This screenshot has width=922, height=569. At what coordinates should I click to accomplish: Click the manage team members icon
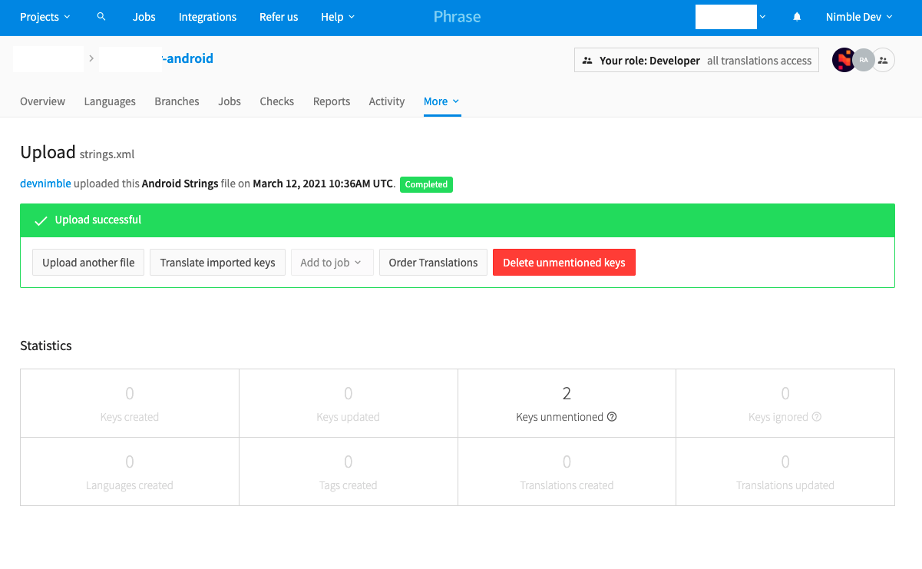[x=884, y=60]
